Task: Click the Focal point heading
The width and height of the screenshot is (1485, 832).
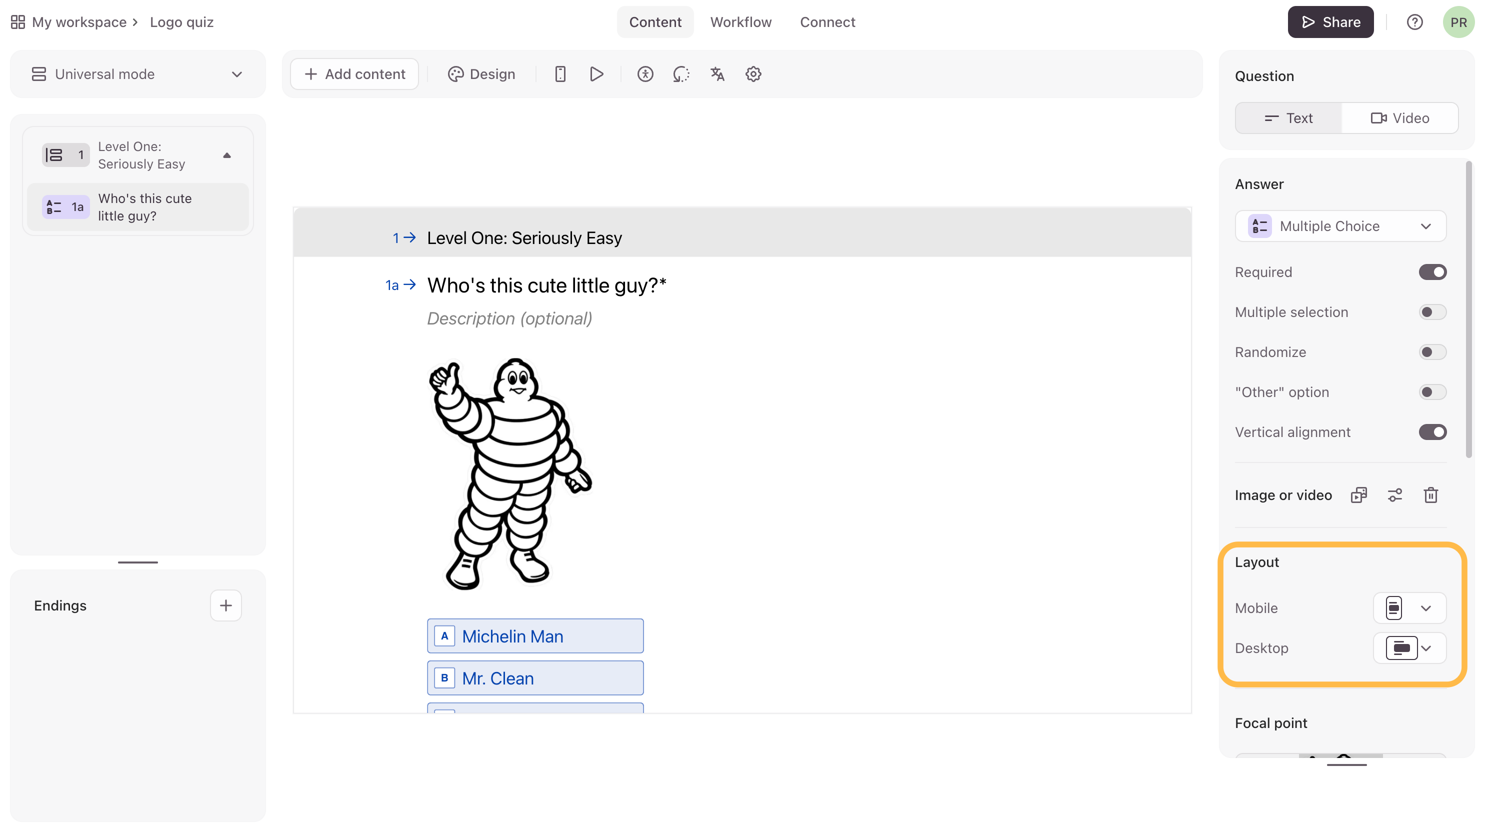Action: click(1270, 723)
